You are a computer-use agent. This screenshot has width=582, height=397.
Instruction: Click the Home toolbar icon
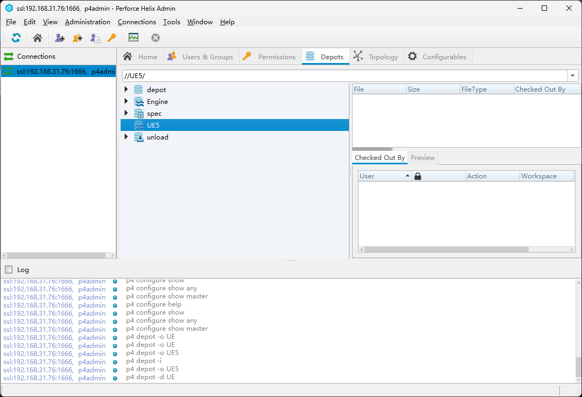pyautogui.click(x=38, y=38)
